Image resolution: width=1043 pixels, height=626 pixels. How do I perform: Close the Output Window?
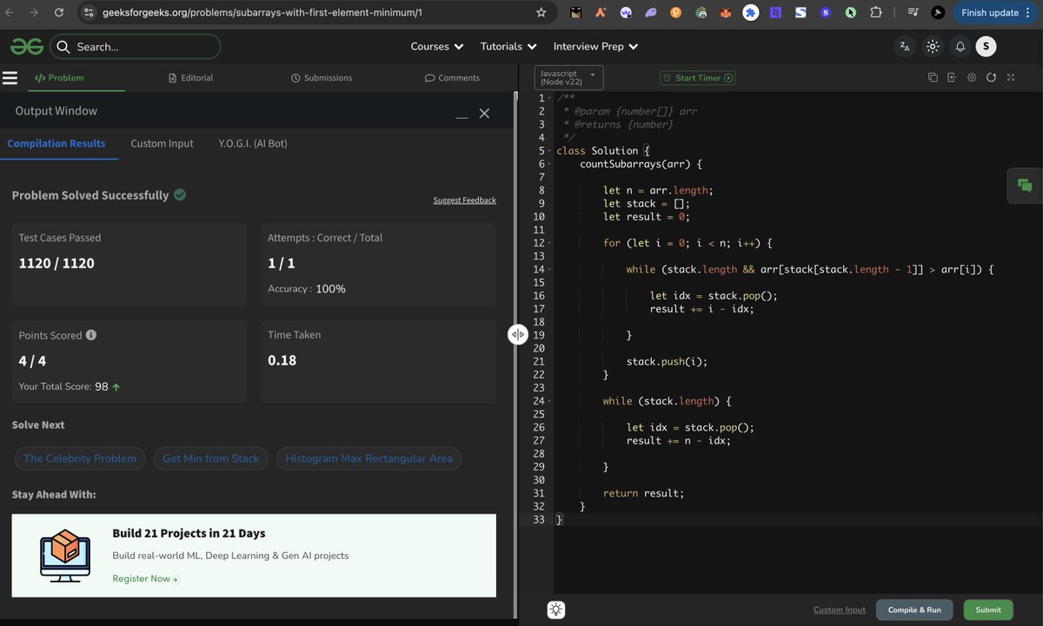pos(485,114)
